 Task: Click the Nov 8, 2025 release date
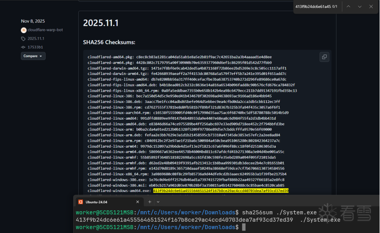tap(33, 21)
